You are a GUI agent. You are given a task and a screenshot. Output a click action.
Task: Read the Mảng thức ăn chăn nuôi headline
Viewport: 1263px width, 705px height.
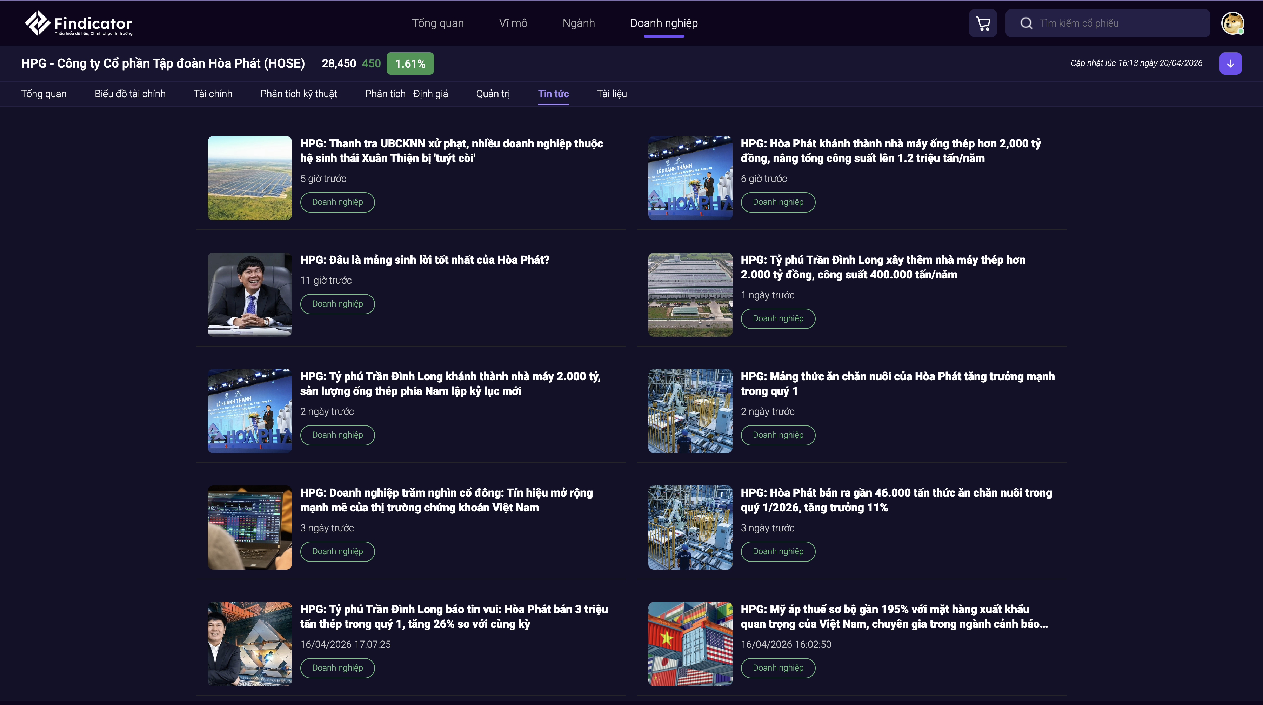pyautogui.click(x=897, y=383)
